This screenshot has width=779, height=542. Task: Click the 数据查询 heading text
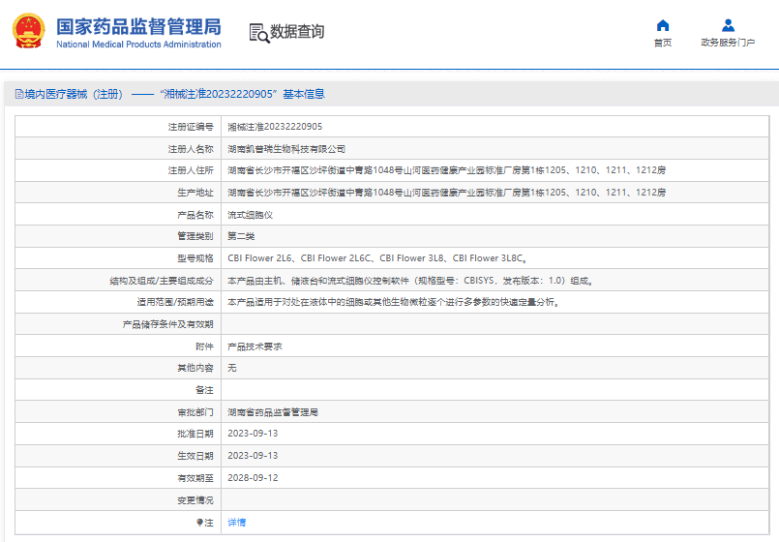(x=297, y=32)
